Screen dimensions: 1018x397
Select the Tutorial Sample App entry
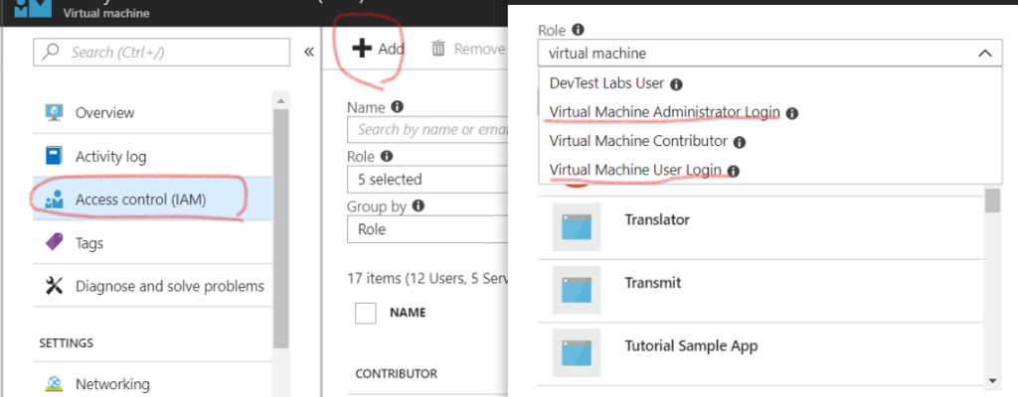tap(761, 353)
